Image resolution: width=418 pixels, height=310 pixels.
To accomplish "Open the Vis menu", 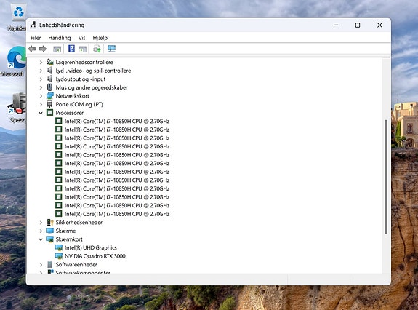I will point(81,38).
